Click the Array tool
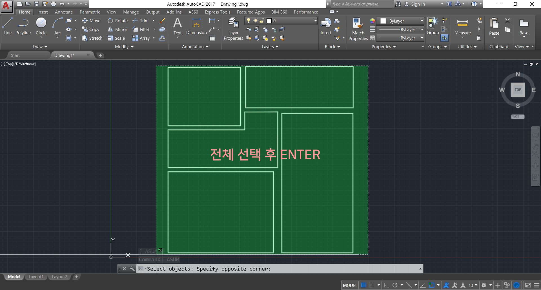 141,38
